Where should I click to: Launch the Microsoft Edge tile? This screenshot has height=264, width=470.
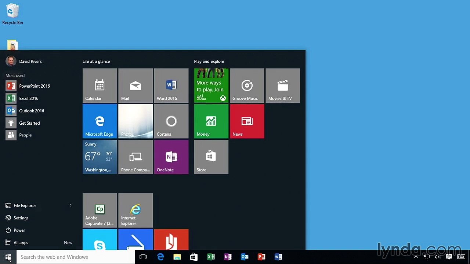[100, 121]
